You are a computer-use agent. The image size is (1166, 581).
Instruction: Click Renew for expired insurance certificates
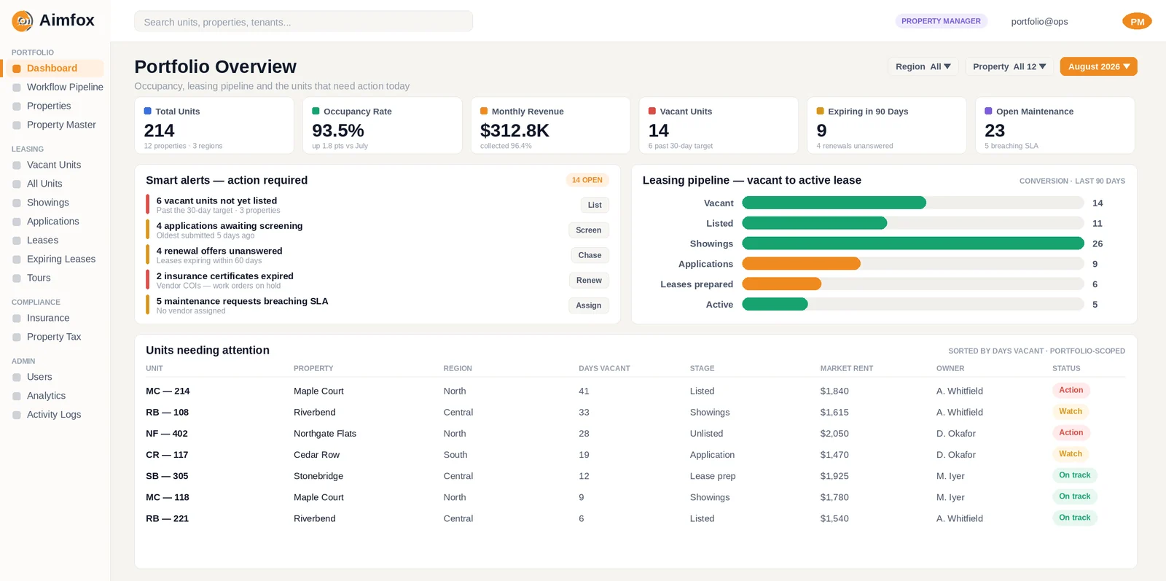click(x=589, y=281)
